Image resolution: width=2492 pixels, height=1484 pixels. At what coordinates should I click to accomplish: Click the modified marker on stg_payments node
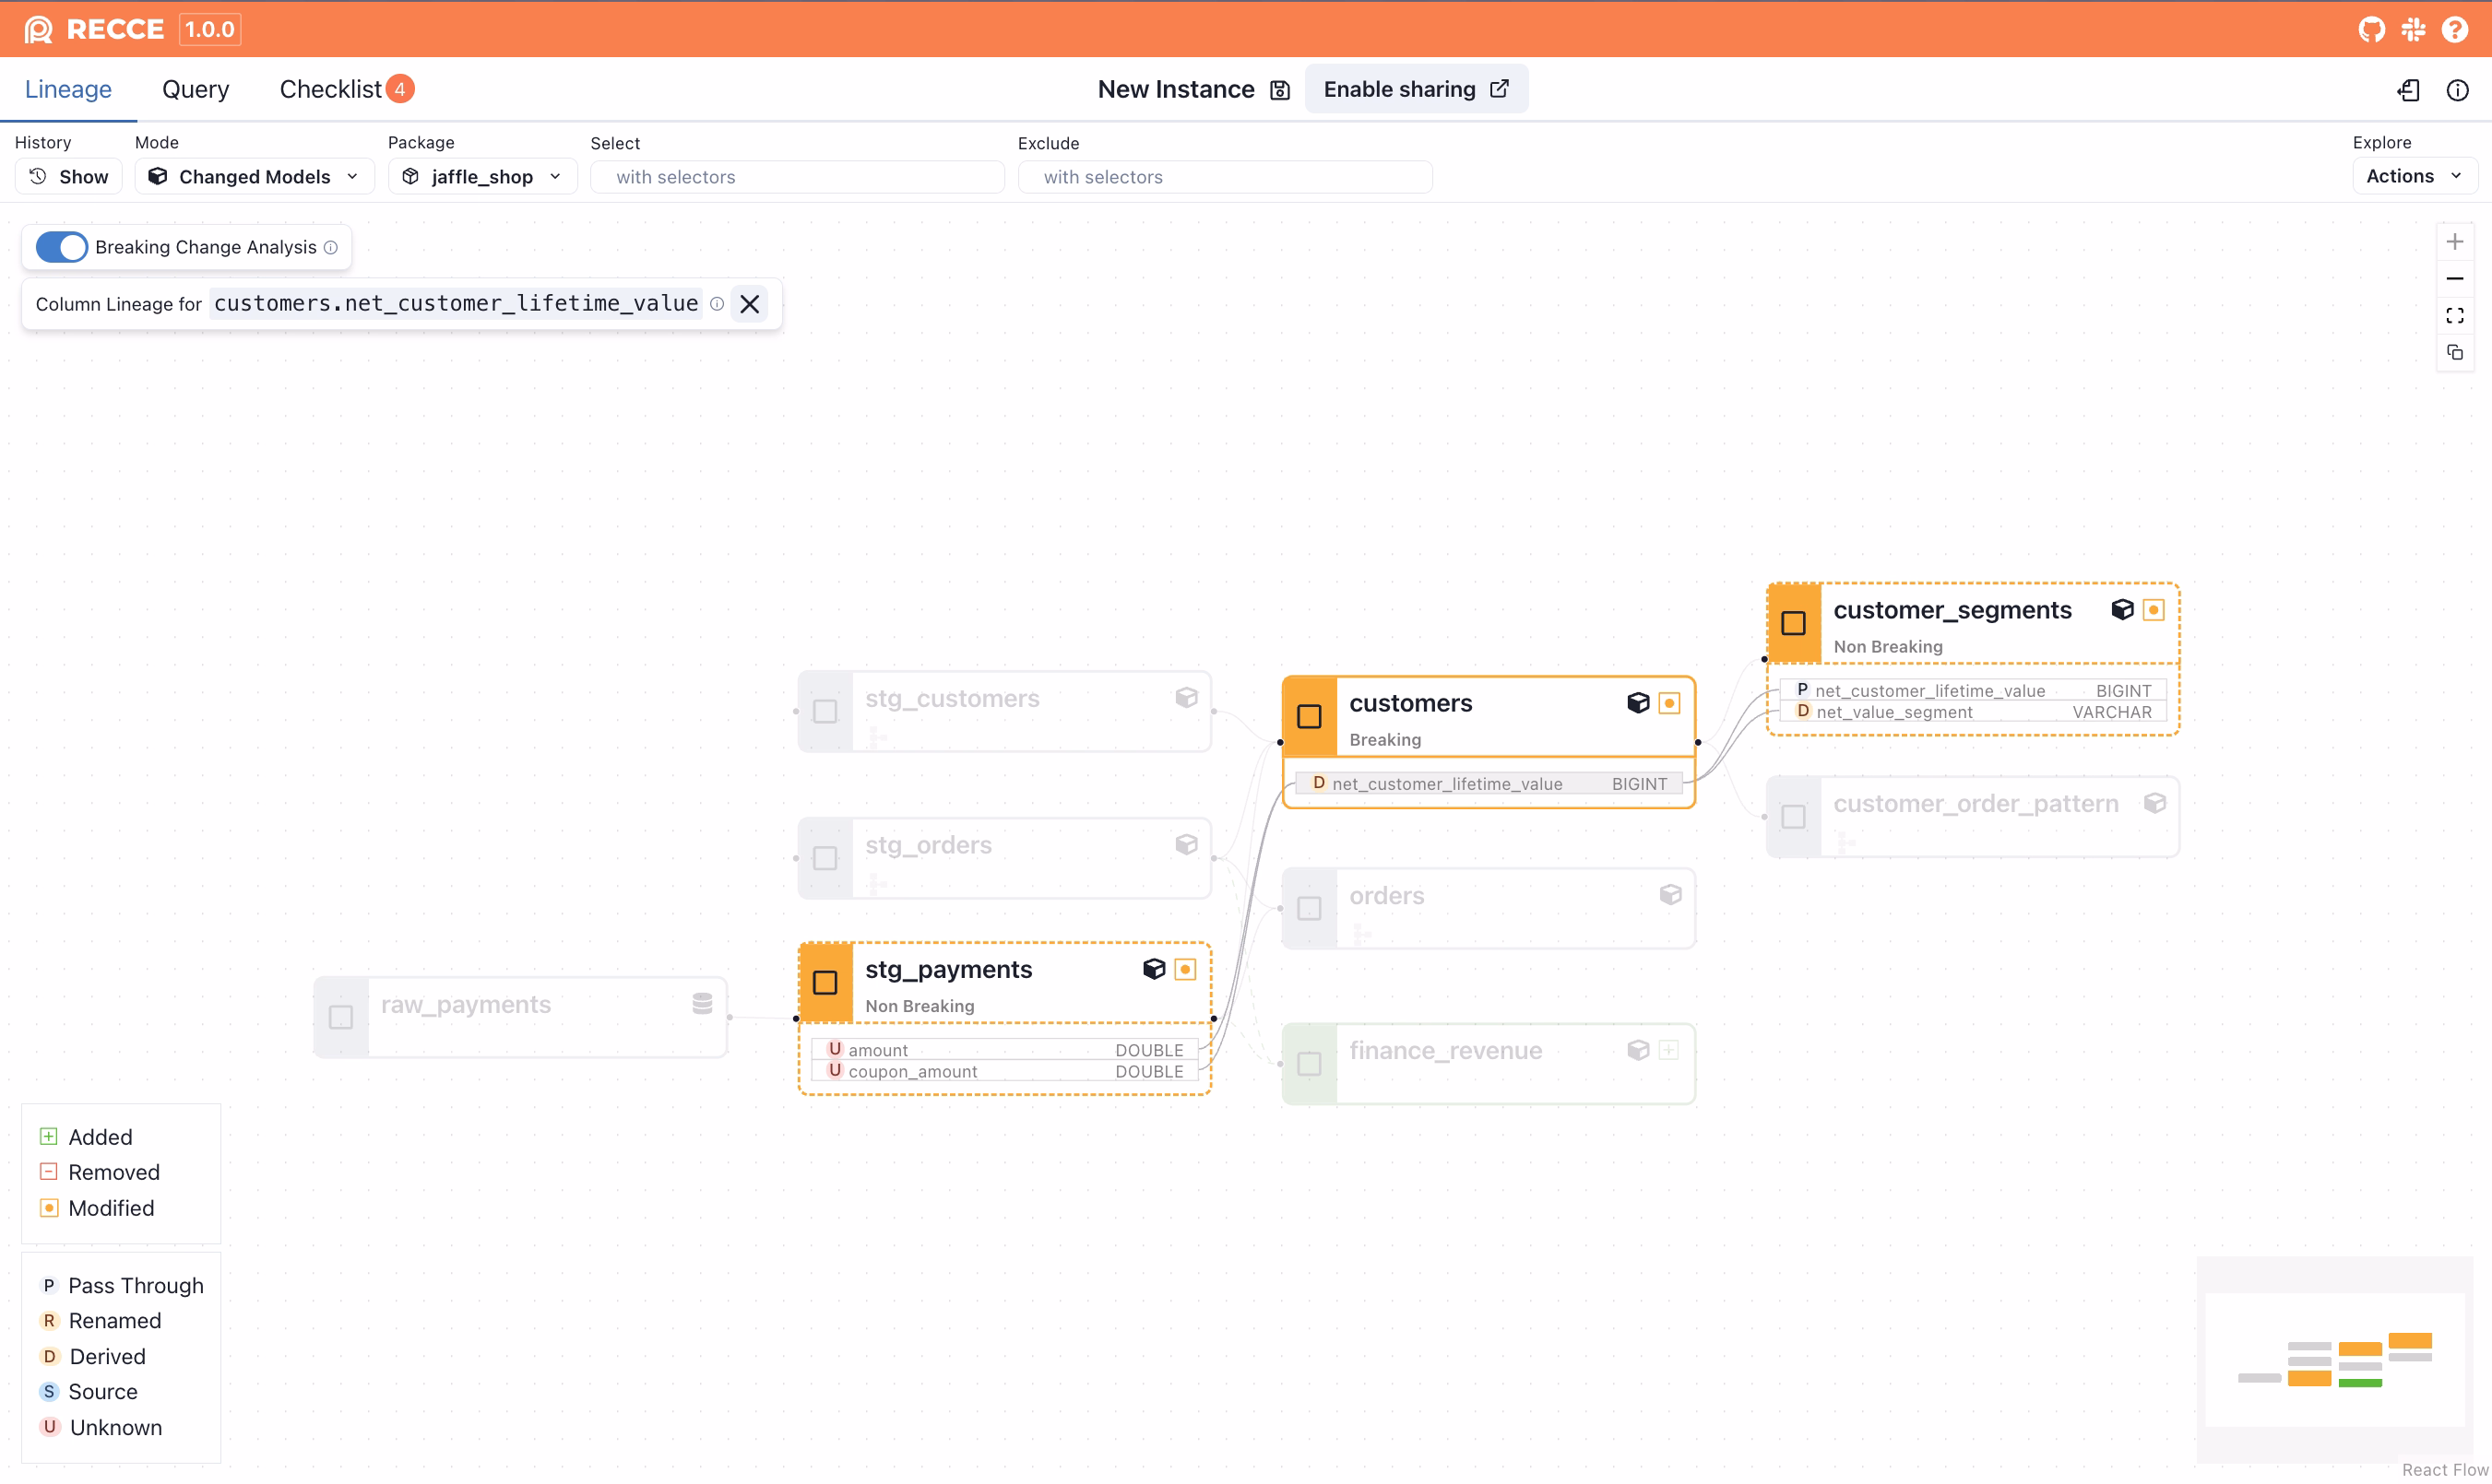pos(1185,969)
